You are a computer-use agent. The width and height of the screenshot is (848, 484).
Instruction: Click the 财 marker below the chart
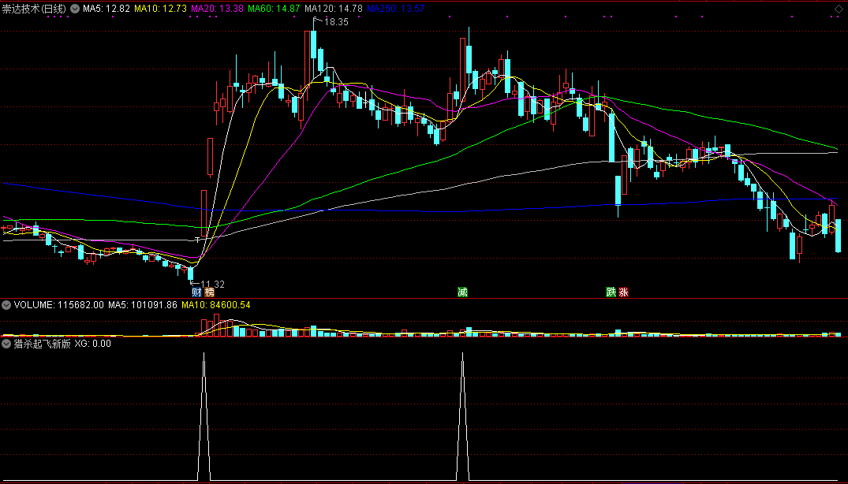[197, 292]
